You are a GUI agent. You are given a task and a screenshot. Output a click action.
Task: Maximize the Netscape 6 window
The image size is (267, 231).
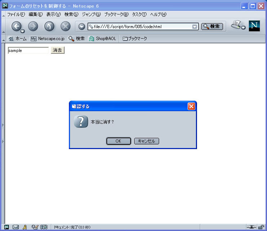[253, 6]
